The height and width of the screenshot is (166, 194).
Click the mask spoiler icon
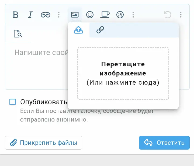[x=45, y=15]
